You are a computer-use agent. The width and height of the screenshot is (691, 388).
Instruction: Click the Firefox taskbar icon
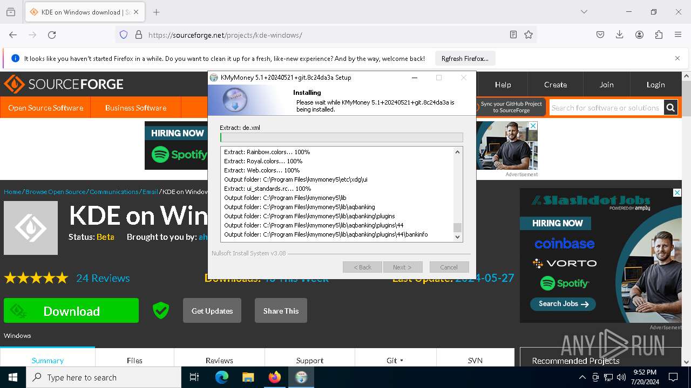coord(275,377)
